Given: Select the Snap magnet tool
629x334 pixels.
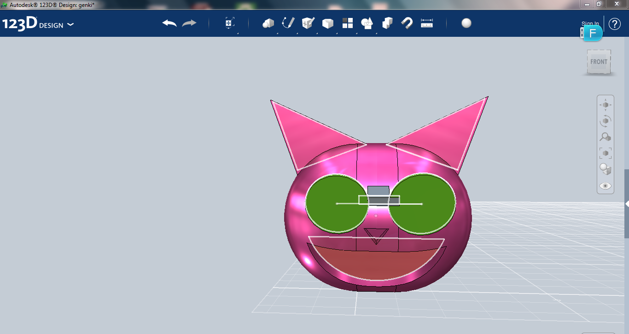Looking at the screenshot, I should click(407, 23).
